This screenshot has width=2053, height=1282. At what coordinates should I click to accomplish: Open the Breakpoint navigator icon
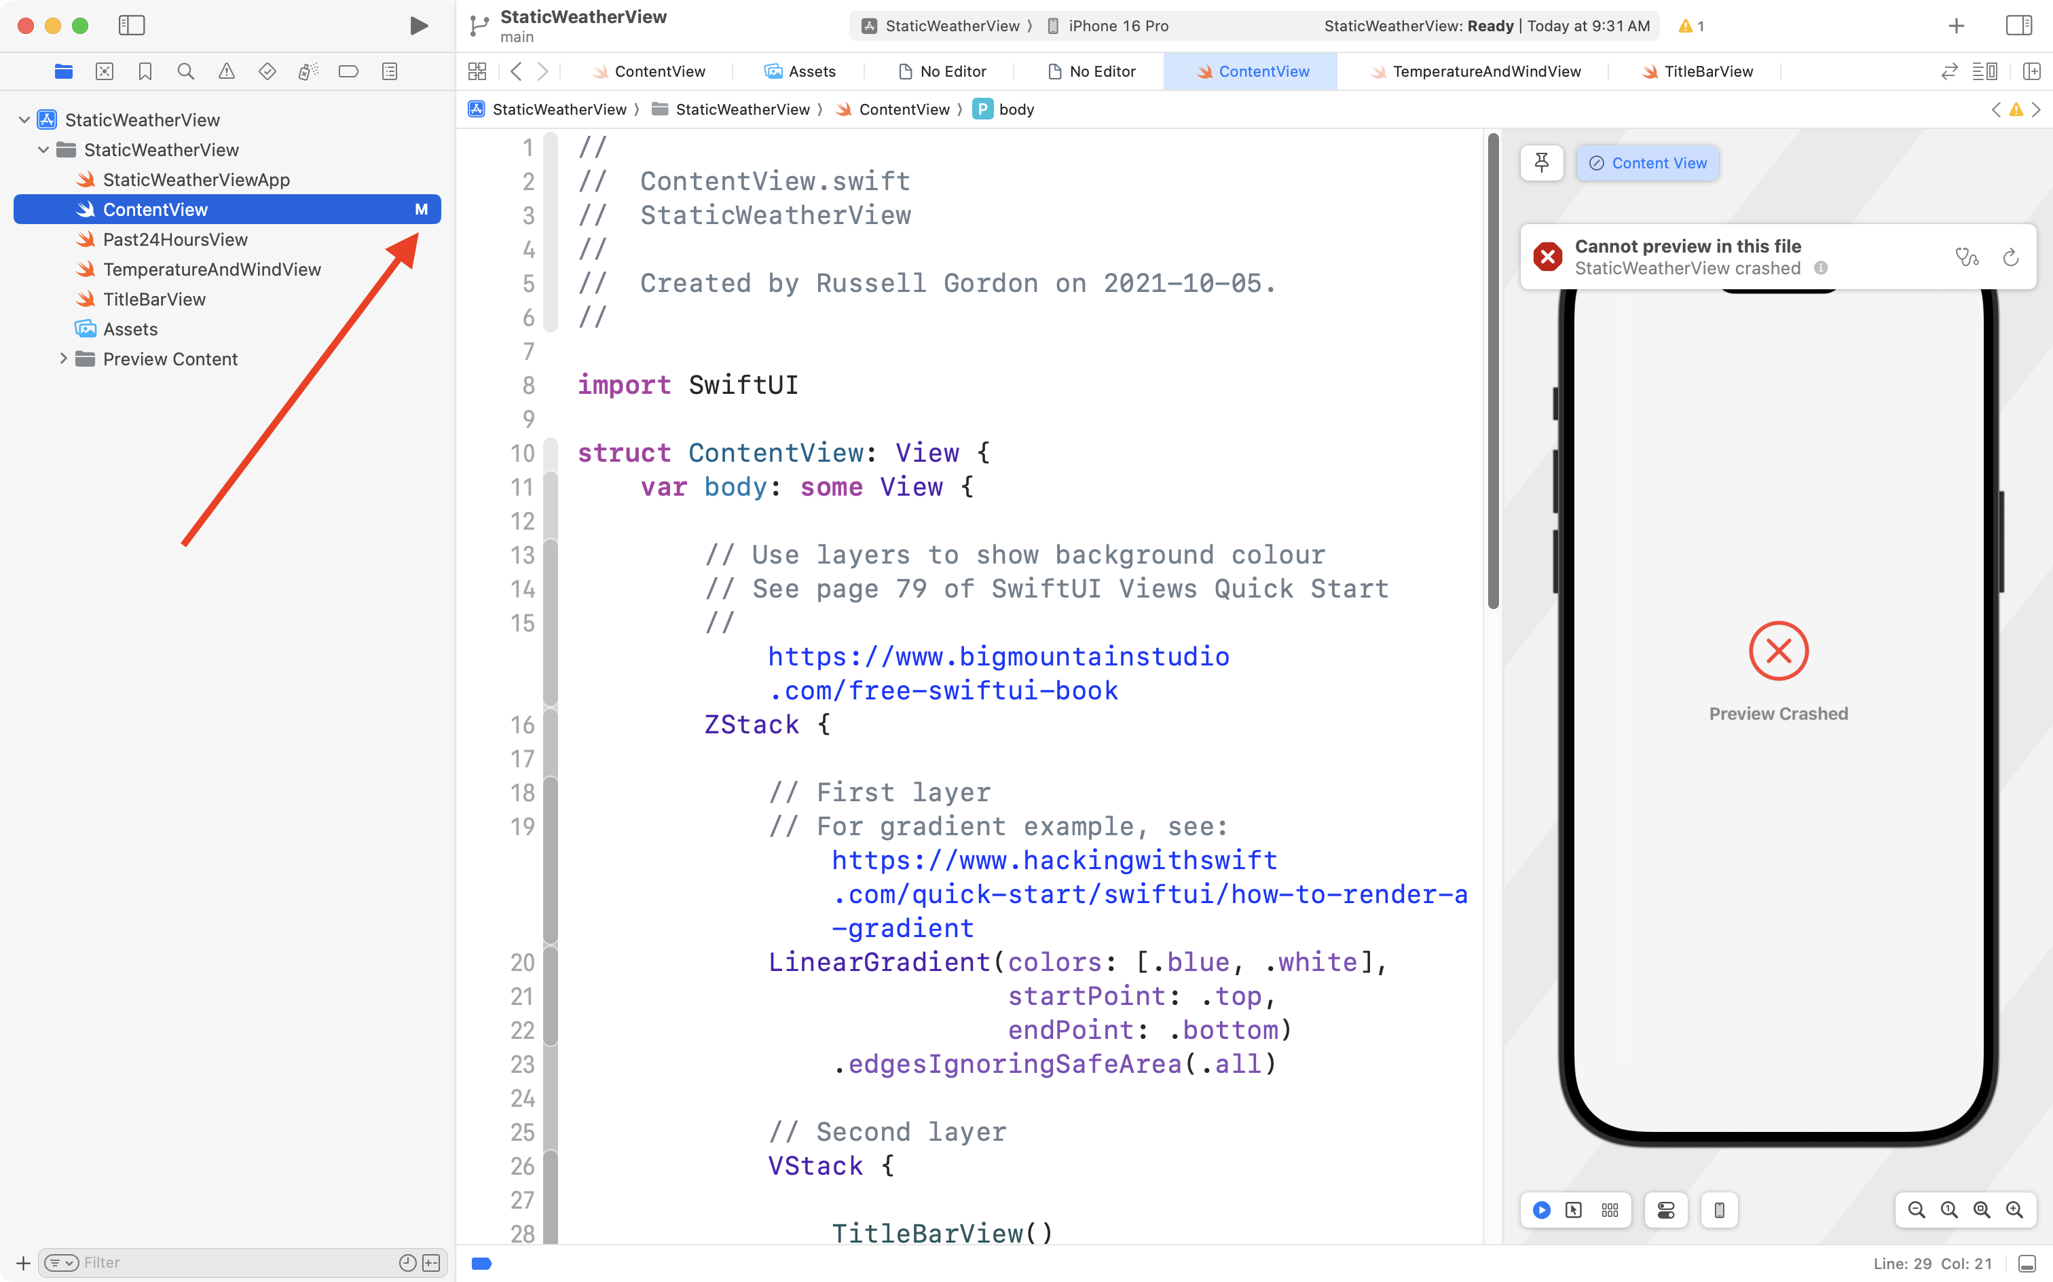pyautogui.click(x=348, y=71)
